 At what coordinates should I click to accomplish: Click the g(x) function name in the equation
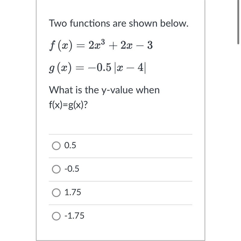tap(61, 68)
